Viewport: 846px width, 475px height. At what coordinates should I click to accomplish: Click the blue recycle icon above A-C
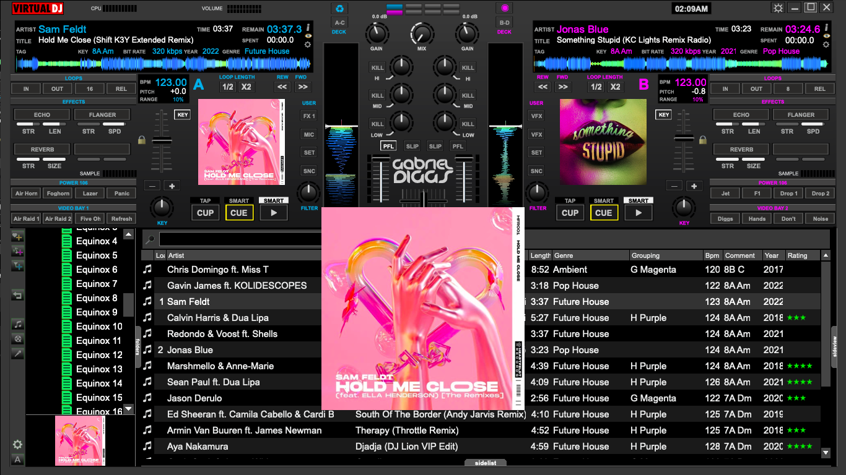(x=339, y=9)
